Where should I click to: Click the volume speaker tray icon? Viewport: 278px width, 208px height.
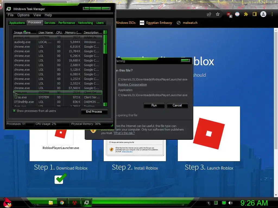tap(230, 203)
